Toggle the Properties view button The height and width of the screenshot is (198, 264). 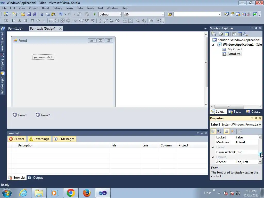pos(227,131)
